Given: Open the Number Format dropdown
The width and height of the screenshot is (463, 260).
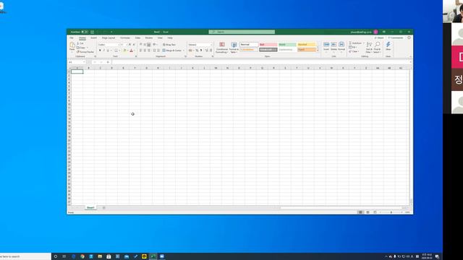Looking at the screenshot, I should 211,45.
